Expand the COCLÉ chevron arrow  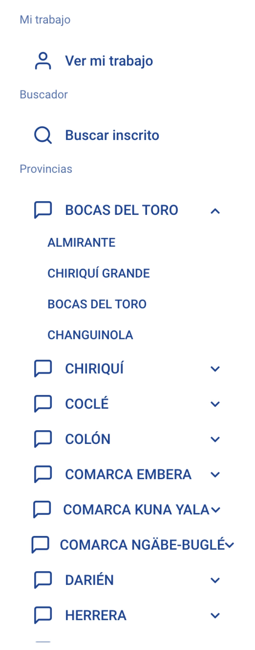point(215,404)
